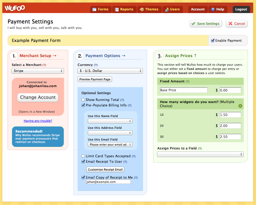Check Limit Card Types Accepted

click(x=83, y=156)
